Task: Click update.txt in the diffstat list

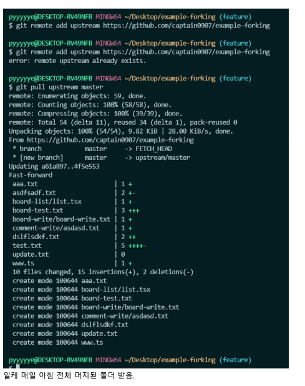Action: click(31, 255)
